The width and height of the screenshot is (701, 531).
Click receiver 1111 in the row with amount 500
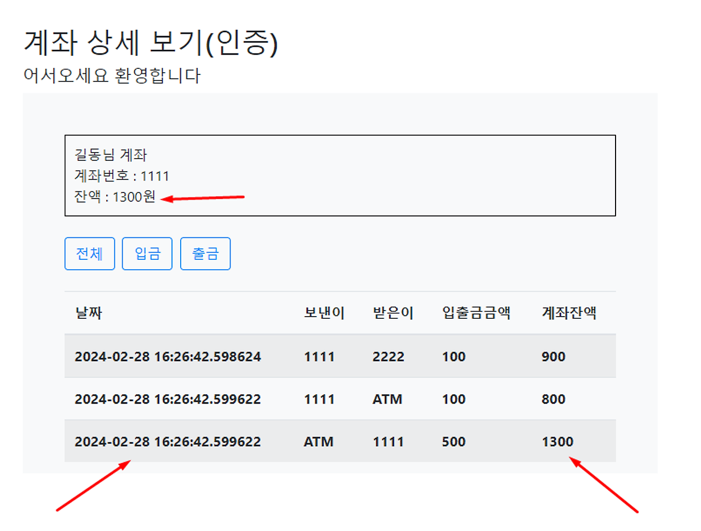coord(388,442)
